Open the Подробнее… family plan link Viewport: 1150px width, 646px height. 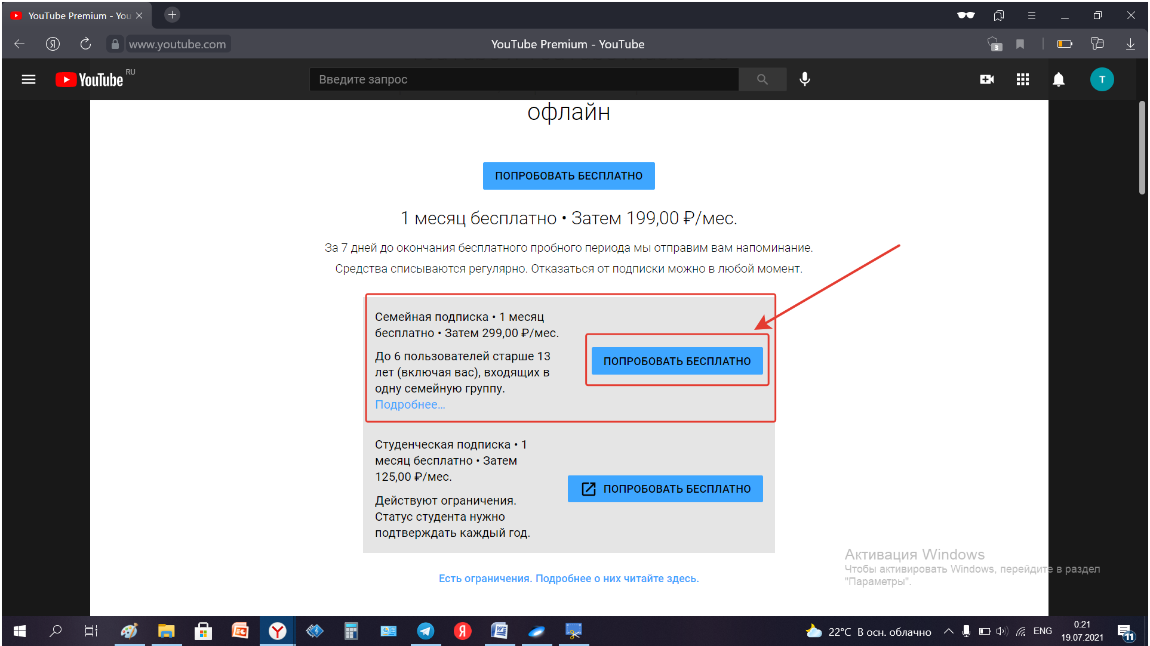pyautogui.click(x=410, y=404)
